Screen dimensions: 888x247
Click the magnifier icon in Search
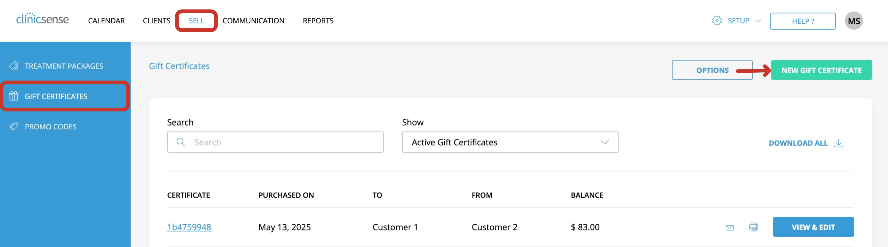tap(181, 142)
